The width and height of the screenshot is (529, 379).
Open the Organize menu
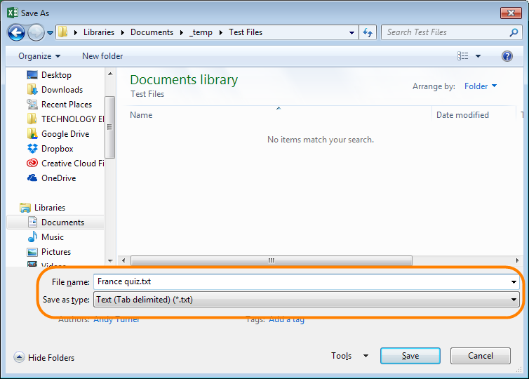pyautogui.click(x=39, y=56)
